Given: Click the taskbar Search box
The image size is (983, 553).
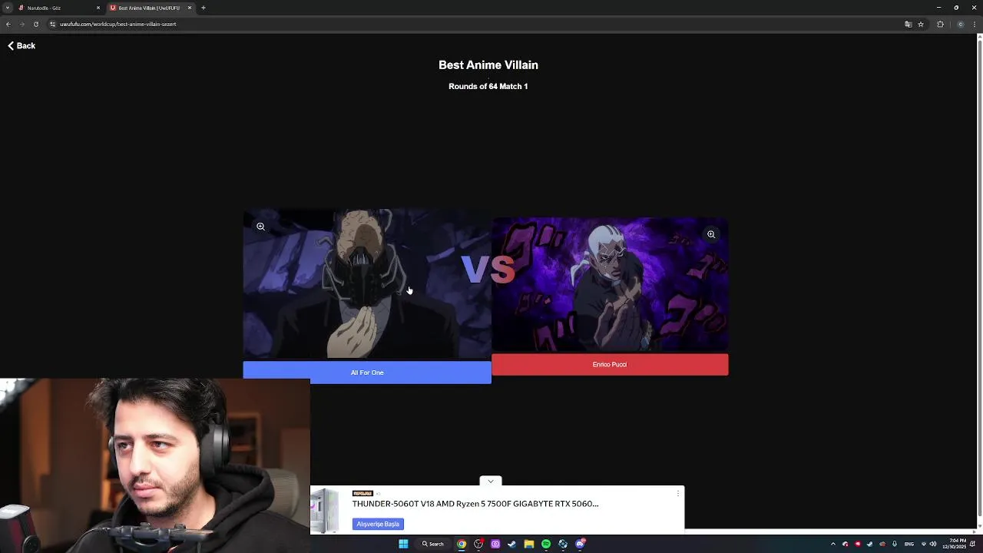Looking at the screenshot, I should 432,544.
